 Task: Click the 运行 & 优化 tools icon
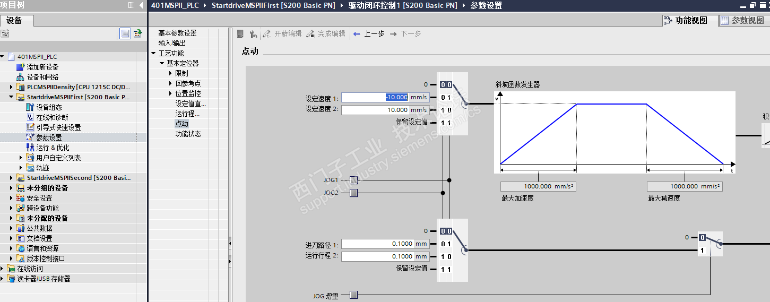pyautogui.click(x=30, y=148)
